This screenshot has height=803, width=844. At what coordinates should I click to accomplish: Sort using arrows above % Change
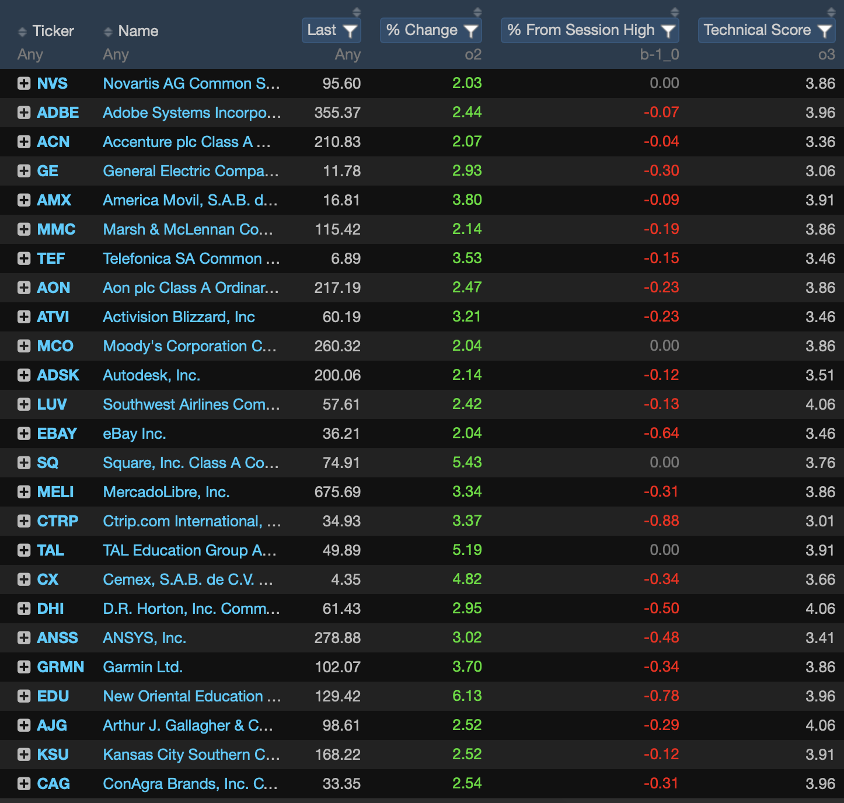[477, 12]
